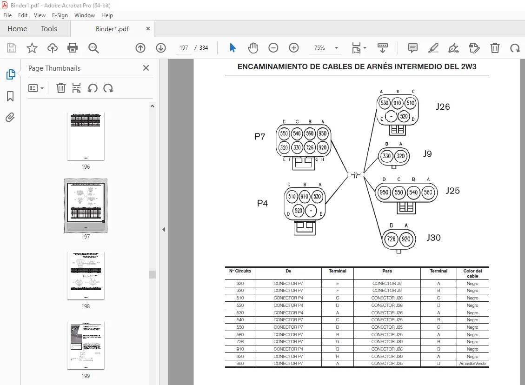This screenshot has height=385, width=525.
Task: Open the View menu
Action: click(x=40, y=15)
